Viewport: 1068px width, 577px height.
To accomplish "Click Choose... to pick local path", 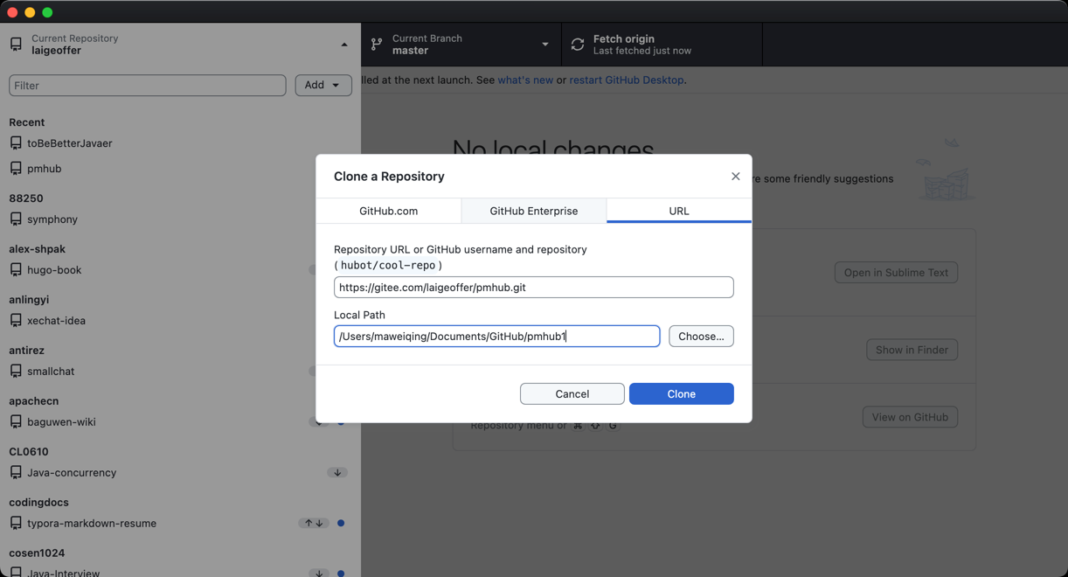I will pos(701,337).
